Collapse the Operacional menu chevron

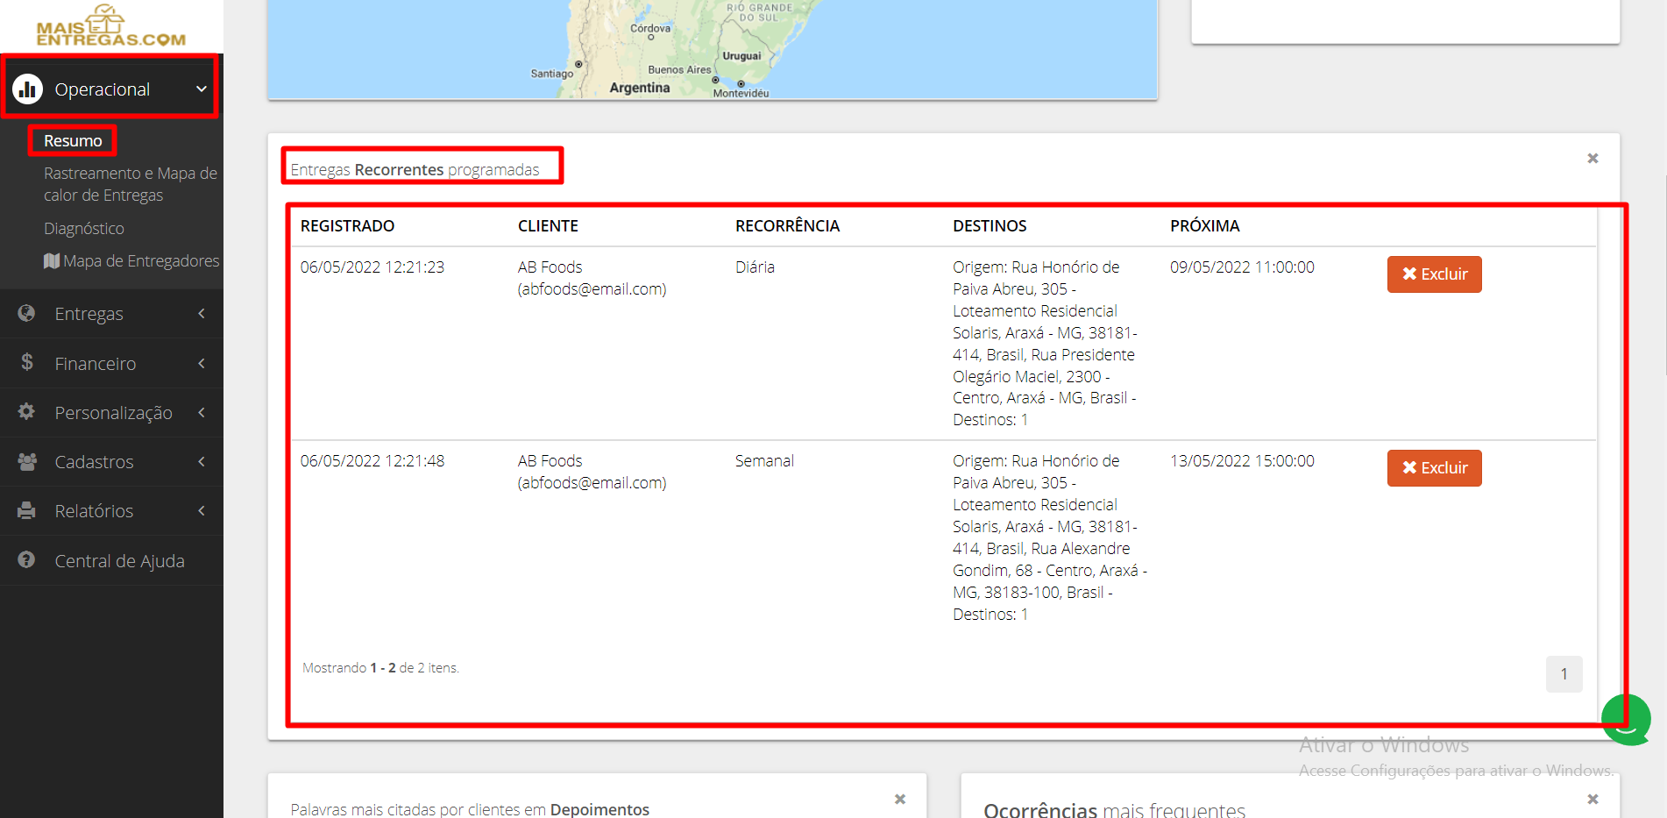(x=202, y=89)
